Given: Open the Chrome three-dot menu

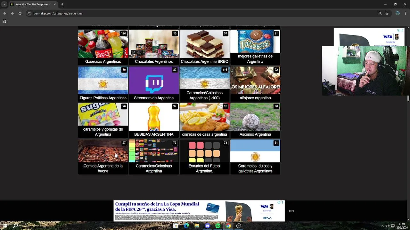Looking at the screenshot, I should pyautogui.click(x=406, y=13).
